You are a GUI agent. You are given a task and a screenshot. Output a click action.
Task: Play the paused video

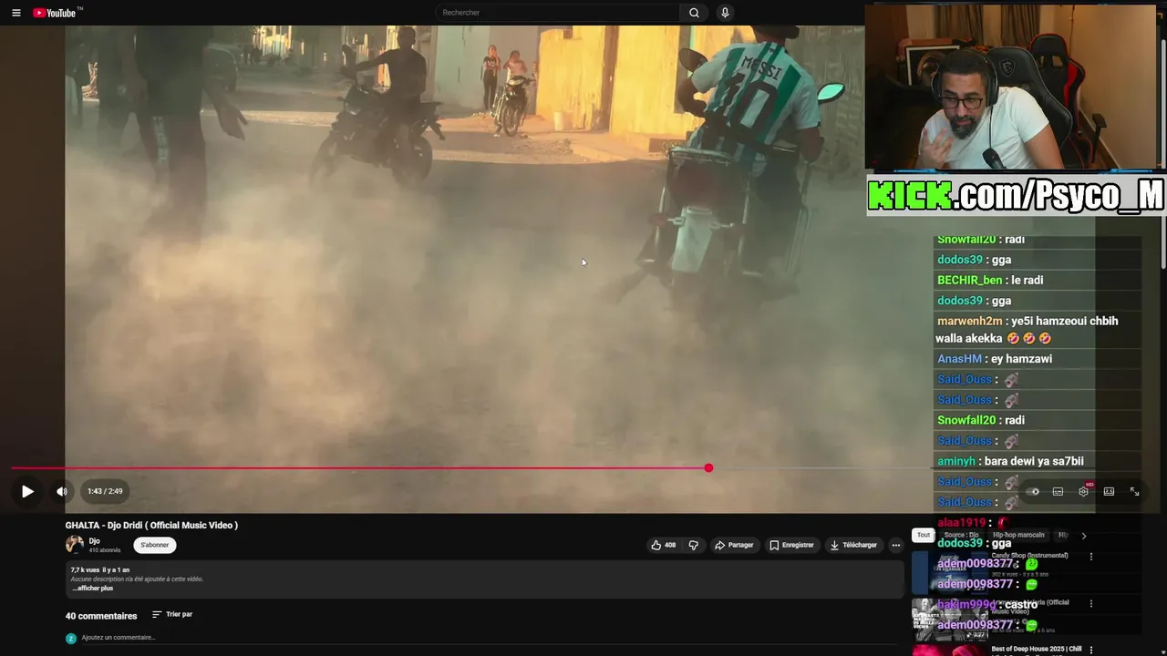[27, 491]
